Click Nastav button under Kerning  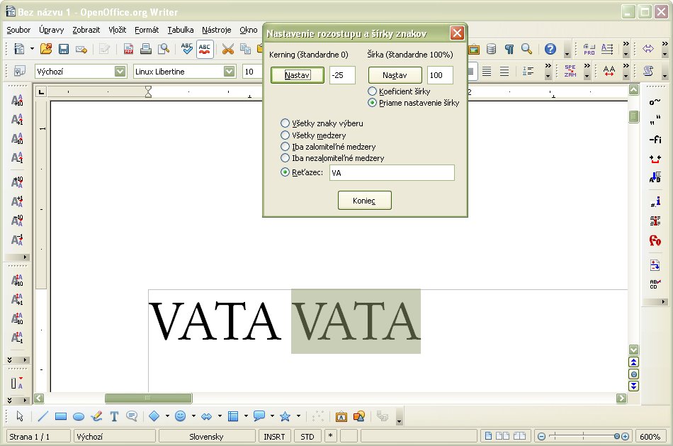pyautogui.click(x=297, y=75)
